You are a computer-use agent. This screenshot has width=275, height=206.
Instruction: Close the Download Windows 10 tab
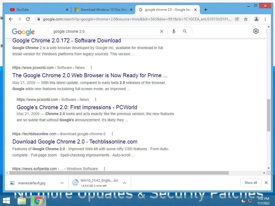[x=131, y=10]
